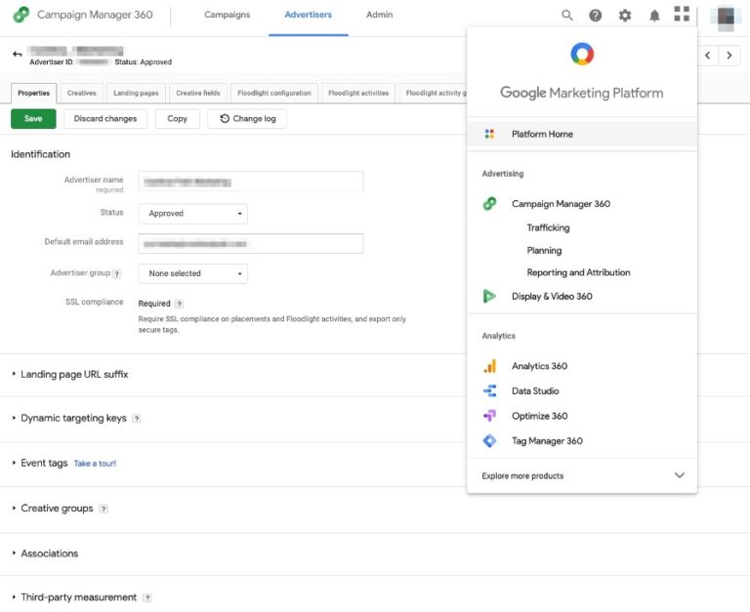Select the Creative fields tab

click(x=198, y=94)
